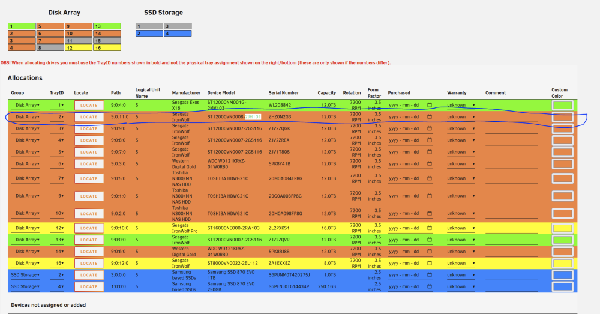Image resolution: width=600 pixels, height=314 pixels.
Task: Open calendar picker for serial S6PENL0T614434P row
Action: 430,286
